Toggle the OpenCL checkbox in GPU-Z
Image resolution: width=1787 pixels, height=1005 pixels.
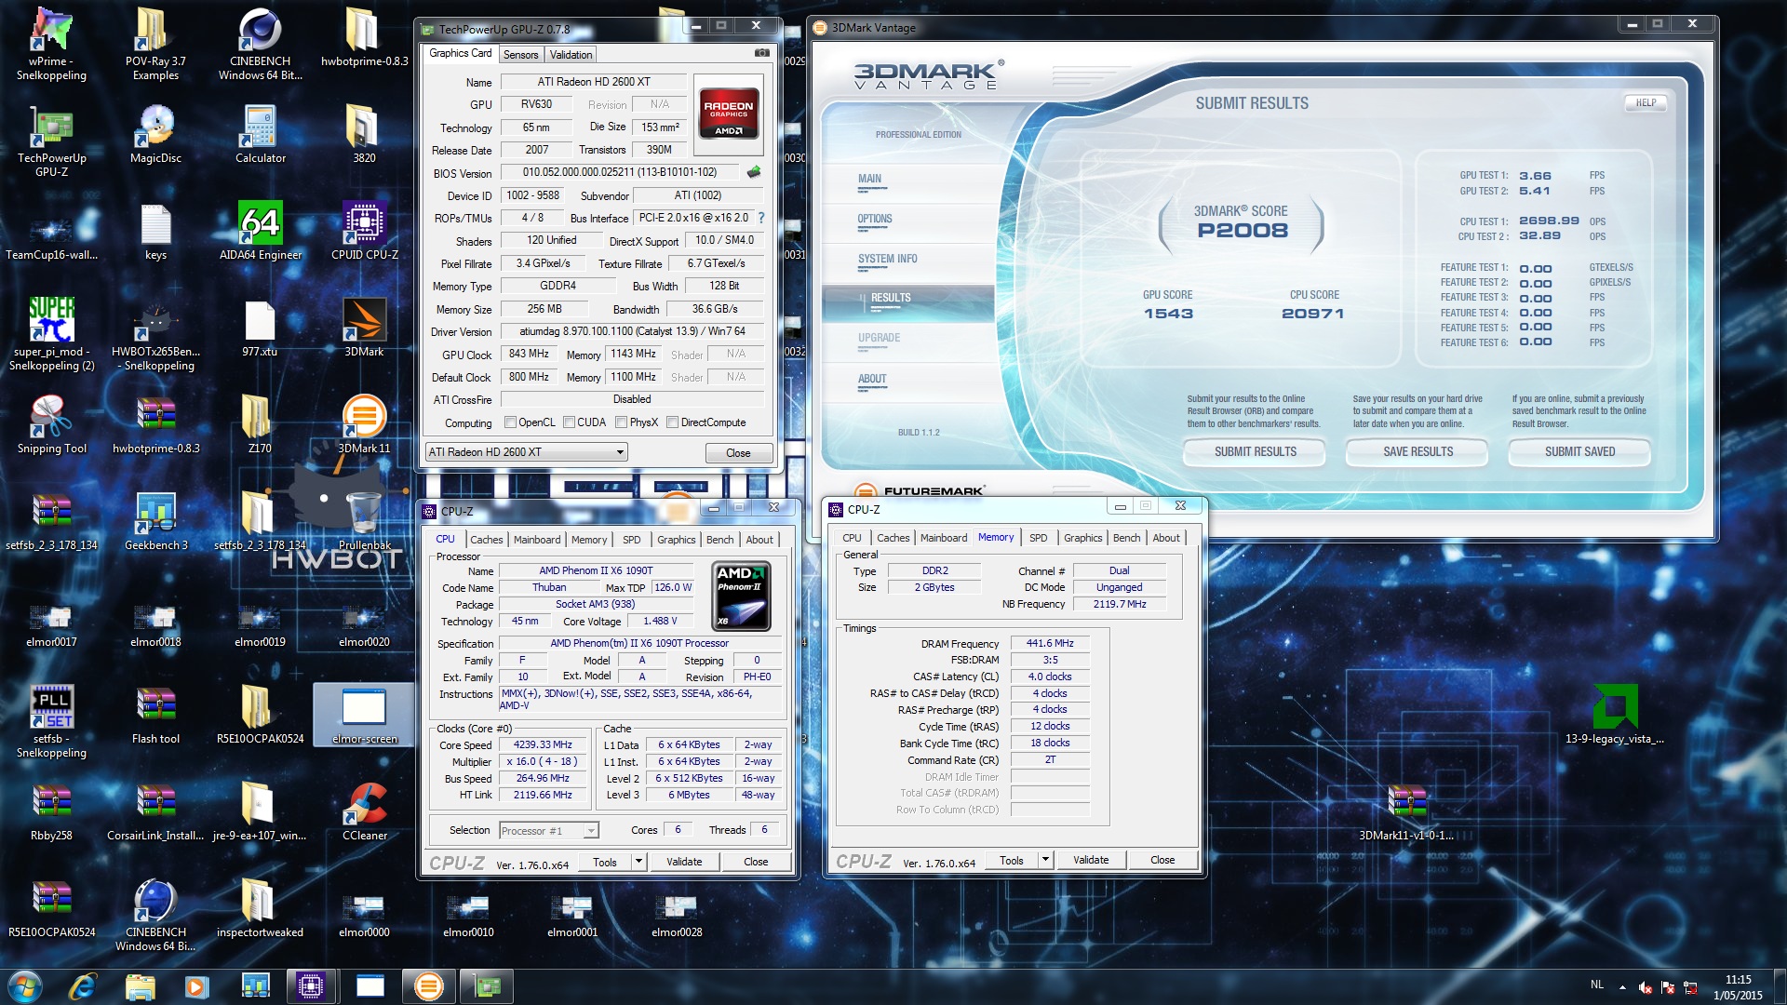[510, 422]
